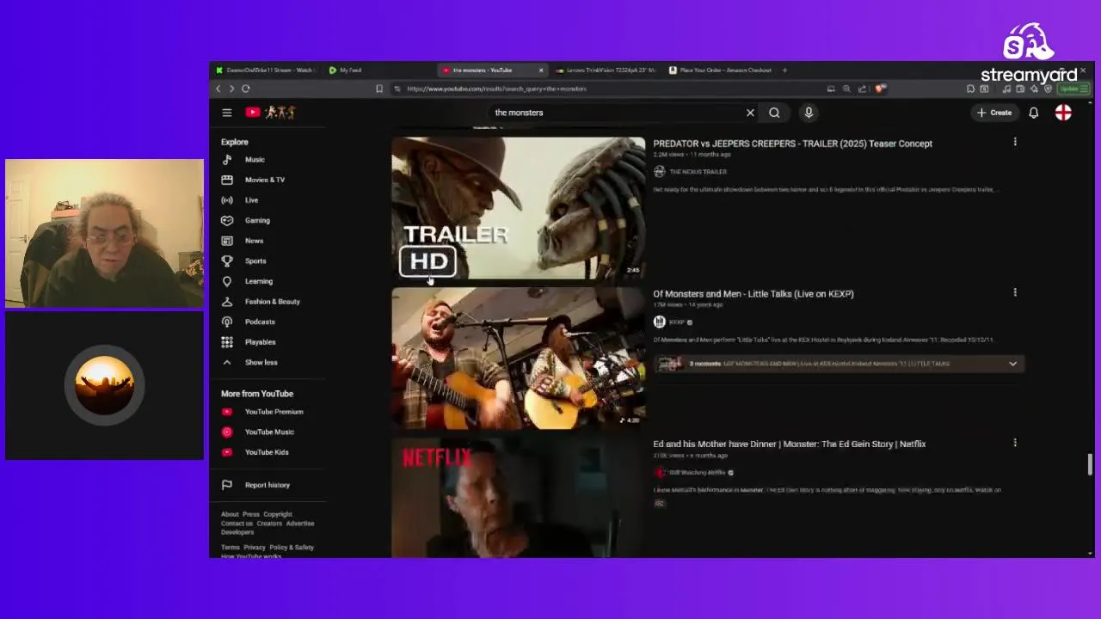This screenshot has width=1101, height=619.
Task: Clear the search box with the X
Action: [x=750, y=113]
